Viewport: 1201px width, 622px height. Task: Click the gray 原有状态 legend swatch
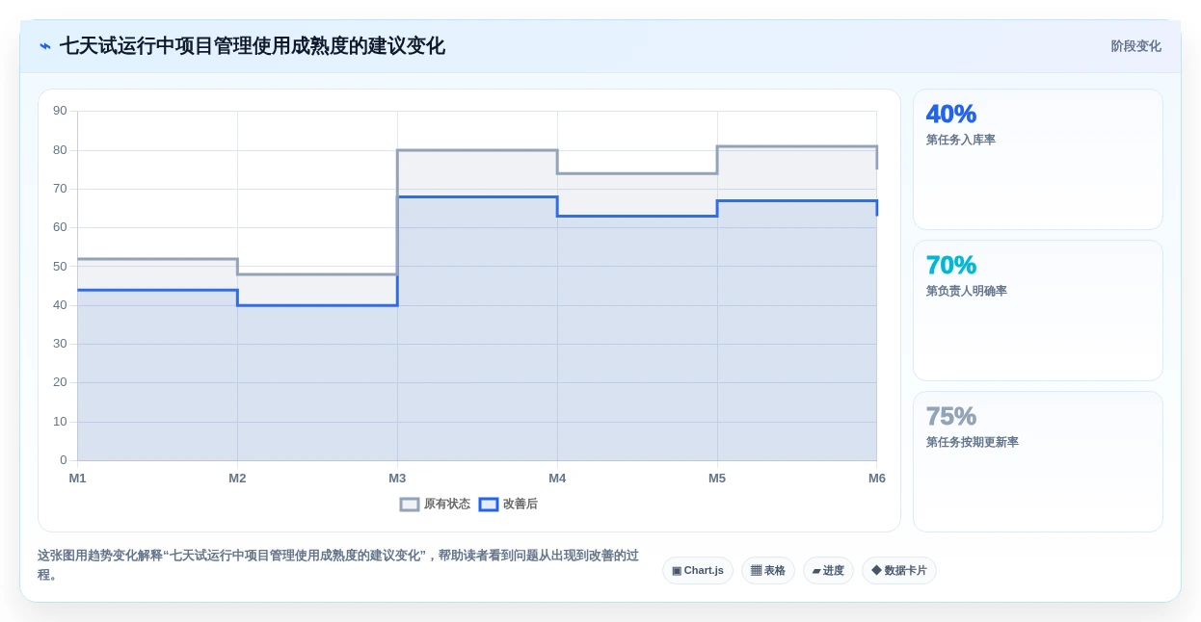point(410,505)
